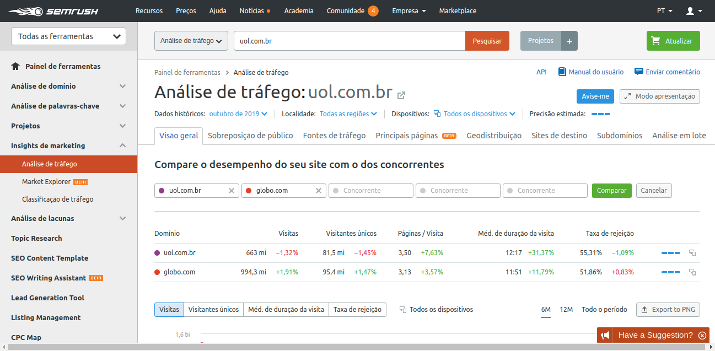Select the Taxa de rejeição chart toggle

click(358, 310)
